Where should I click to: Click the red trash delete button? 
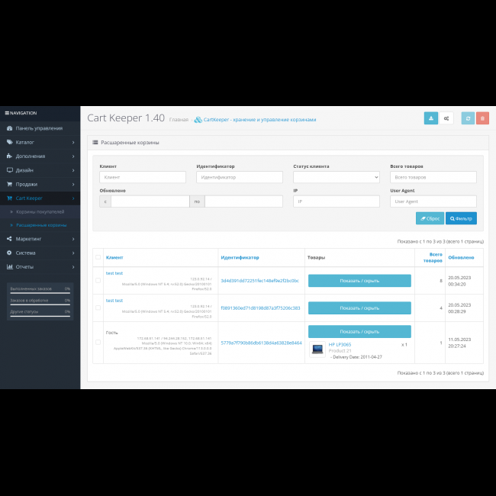click(x=482, y=118)
